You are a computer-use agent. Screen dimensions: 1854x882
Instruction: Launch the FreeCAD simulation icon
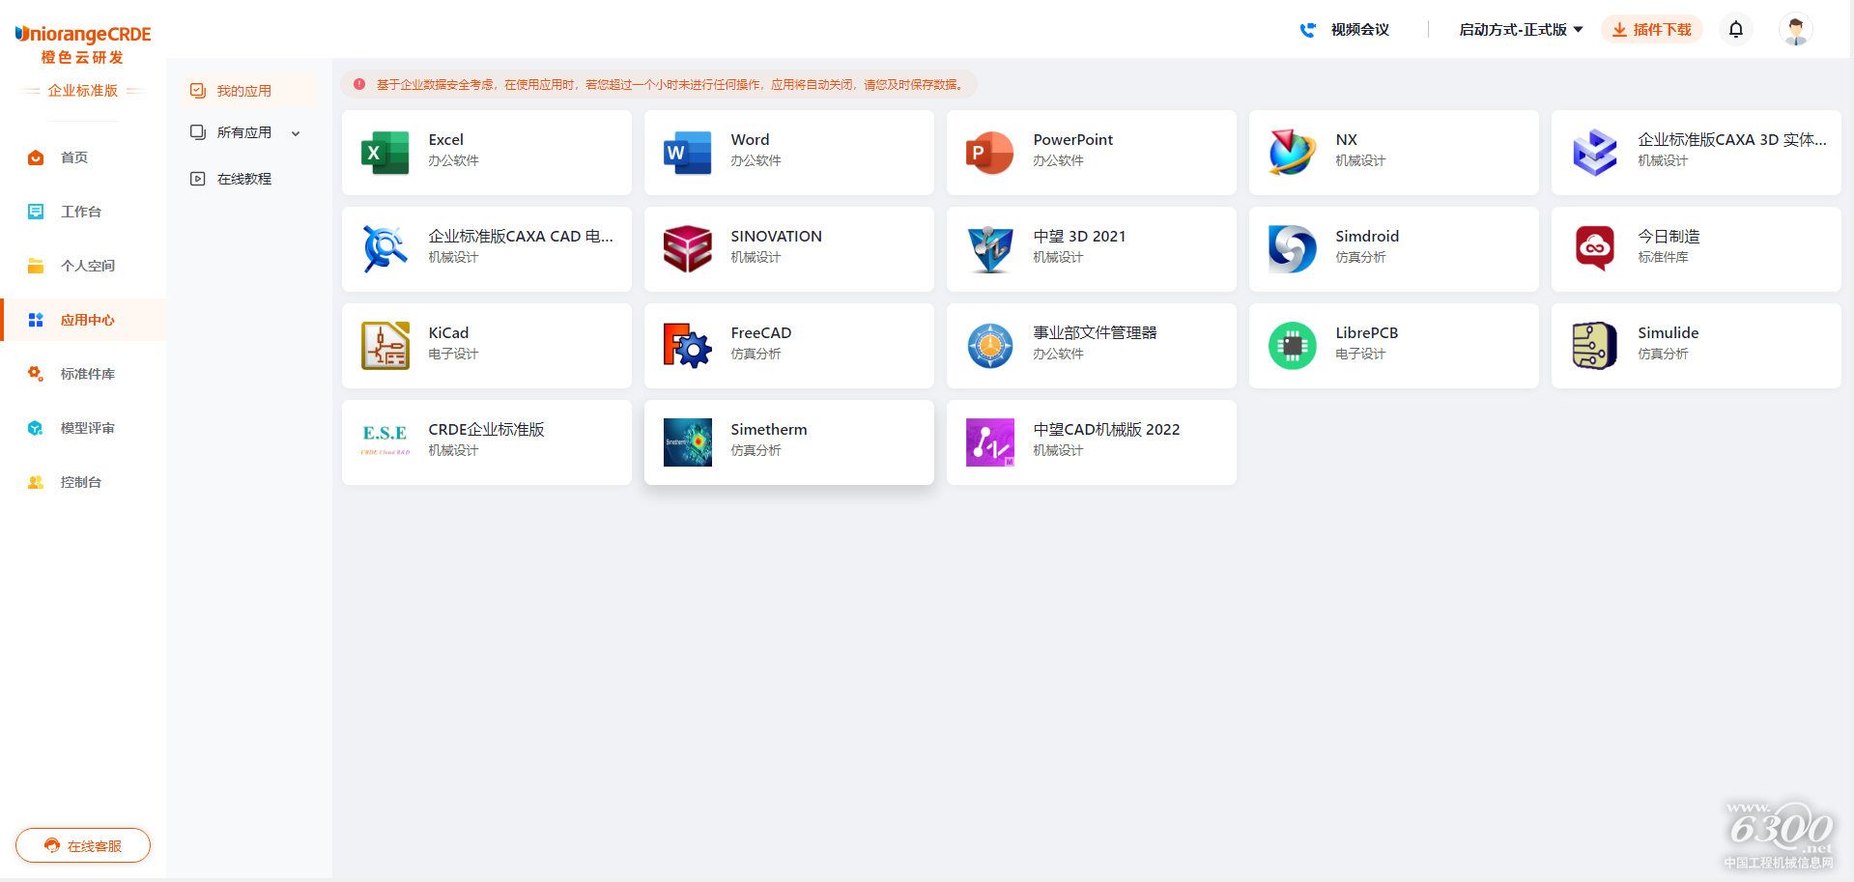687,346
